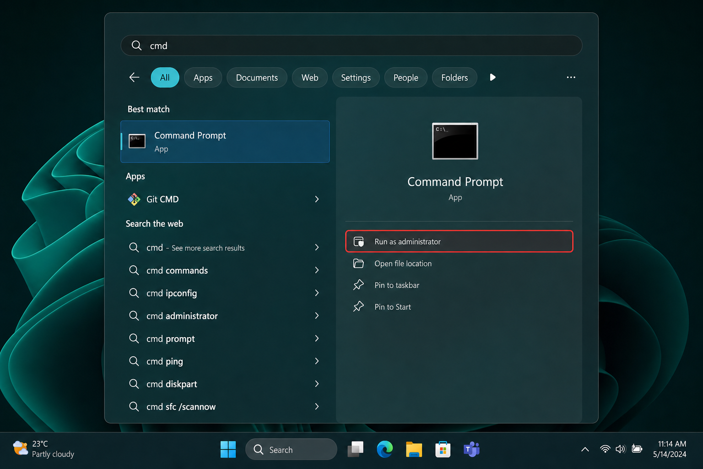Click the folder icon beside Open file location
703x469 pixels.
click(x=358, y=263)
